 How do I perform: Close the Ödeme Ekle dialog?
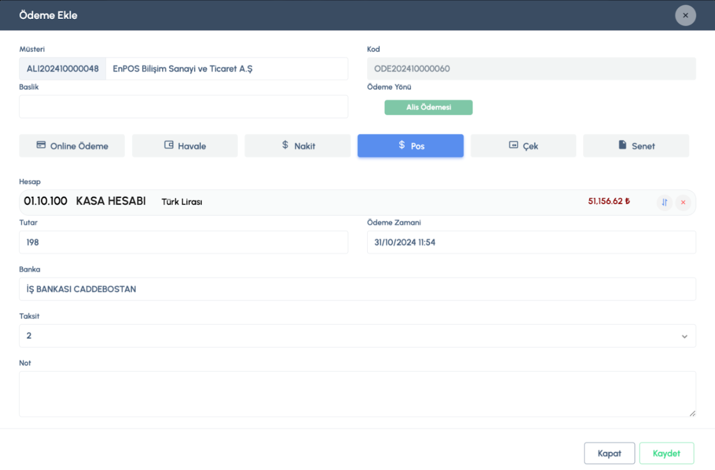click(x=685, y=16)
